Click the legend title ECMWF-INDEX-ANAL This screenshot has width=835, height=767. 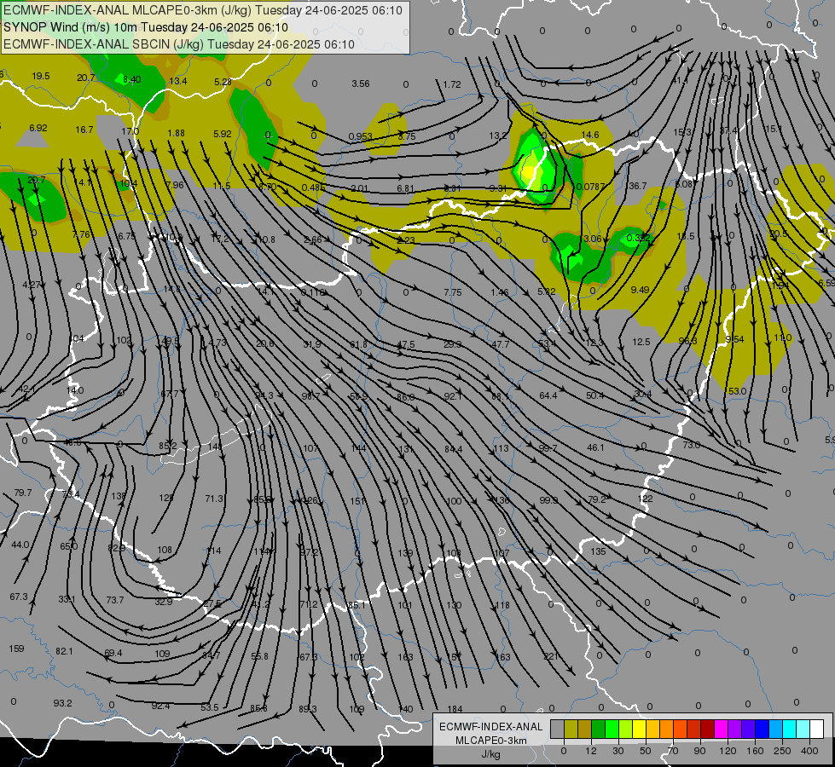click(491, 727)
